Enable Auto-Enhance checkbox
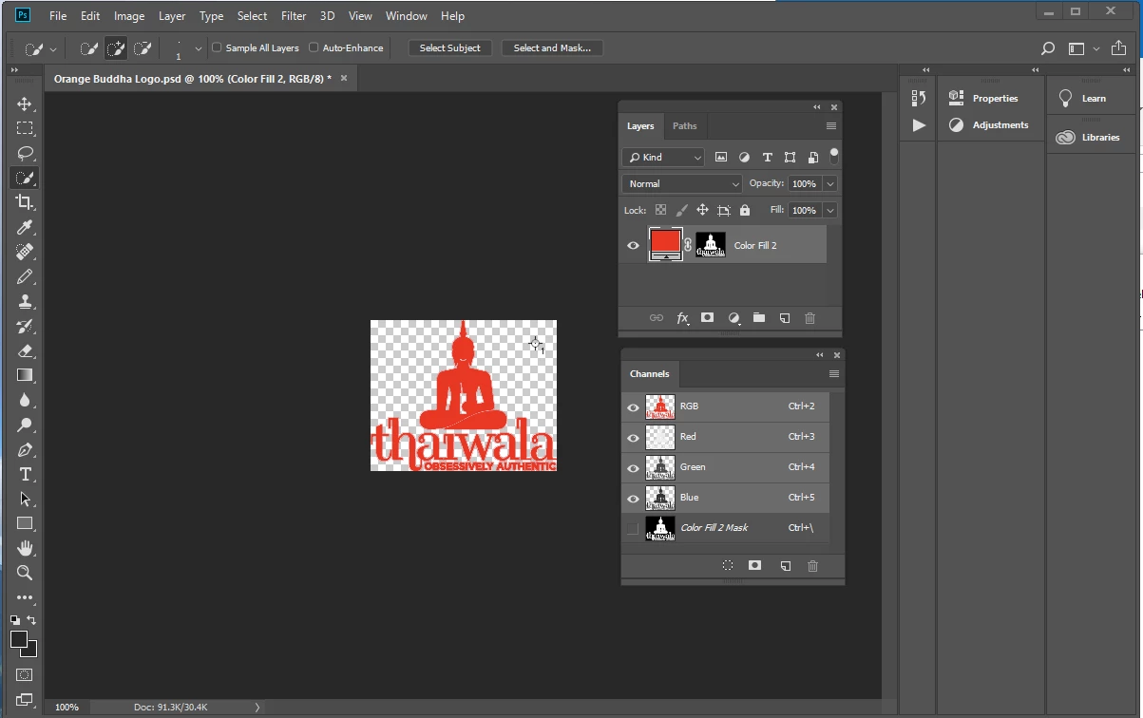This screenshot has width=1143, height=718. coord(314,47)
